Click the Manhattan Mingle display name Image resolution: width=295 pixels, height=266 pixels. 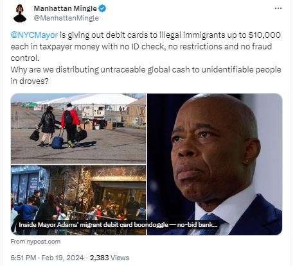[66, 8]
